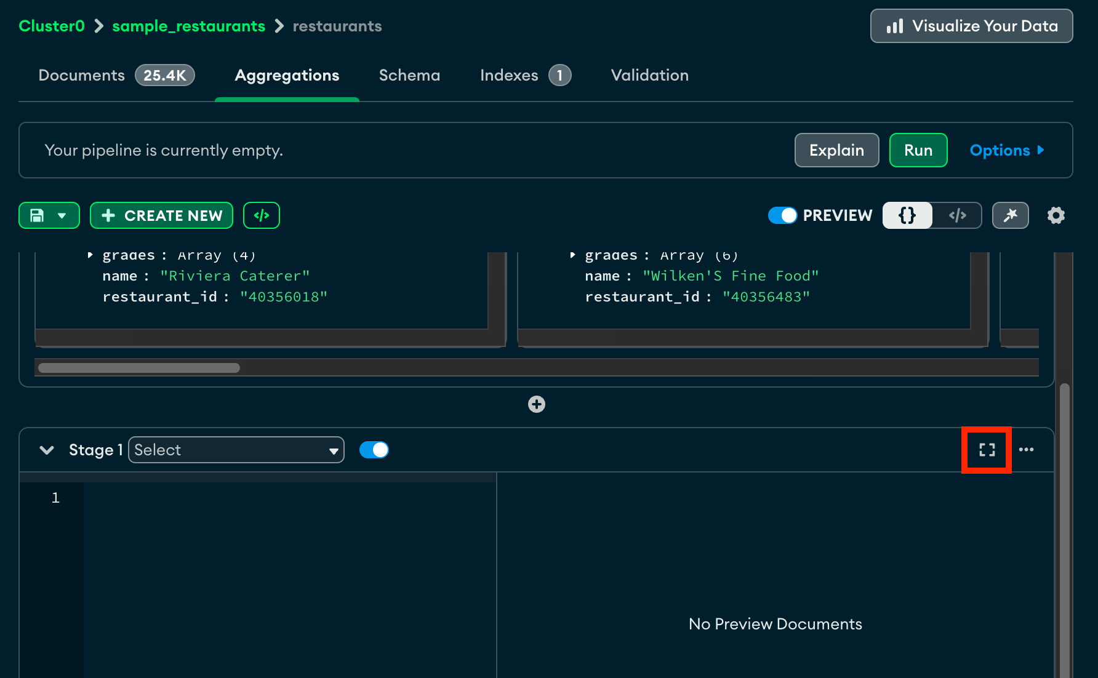Open export pipeline to language code icon
The height and width of the screenshot is (678, 1098).
[x=262, y=215]
